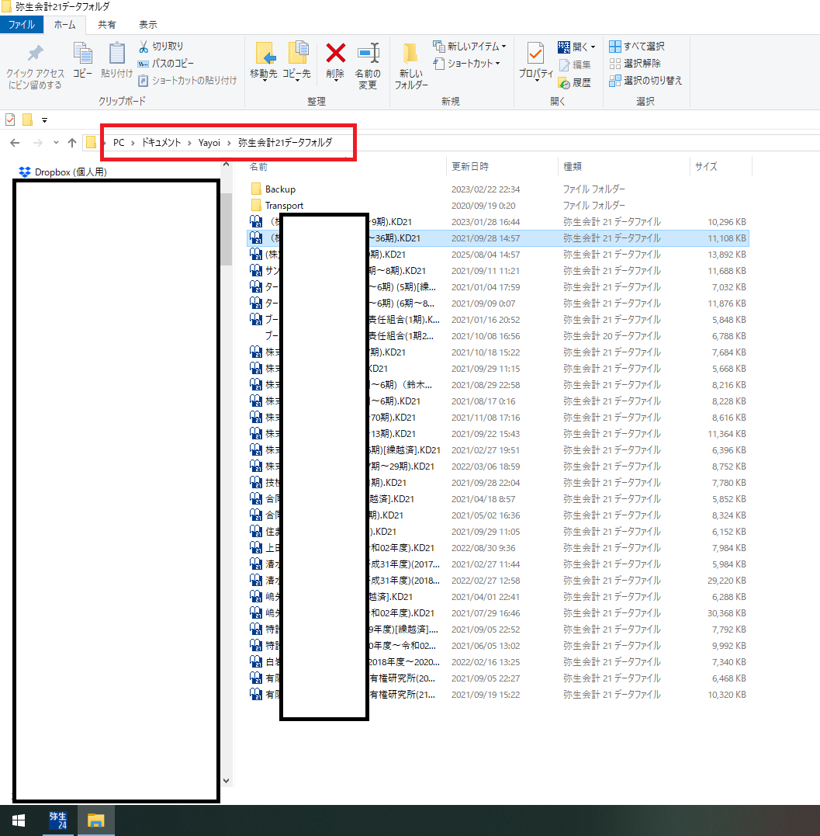This screenshot has height=836, width=820.
Task: Sort by 種類 column header
Action: [x=573, y=167]
